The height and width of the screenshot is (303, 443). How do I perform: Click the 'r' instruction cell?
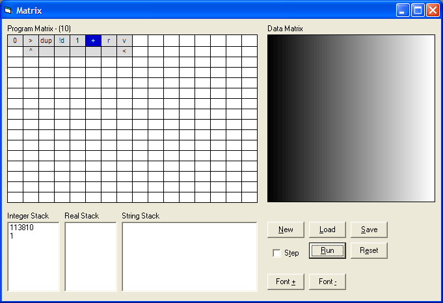[x=109, y=40]
